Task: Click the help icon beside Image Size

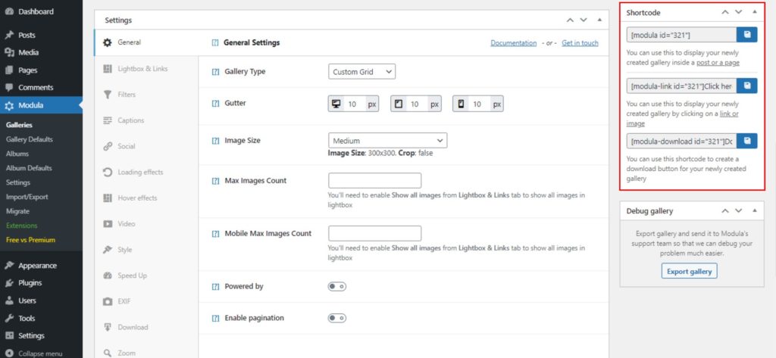Action: (x=215, y=141)
